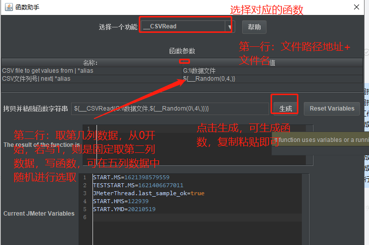Open the __CSVRead function dropdown
Screen dimensions: 369x245
(x=187, y=26)
